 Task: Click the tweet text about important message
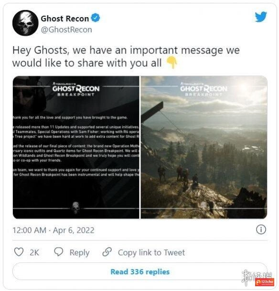coord(126,56)
